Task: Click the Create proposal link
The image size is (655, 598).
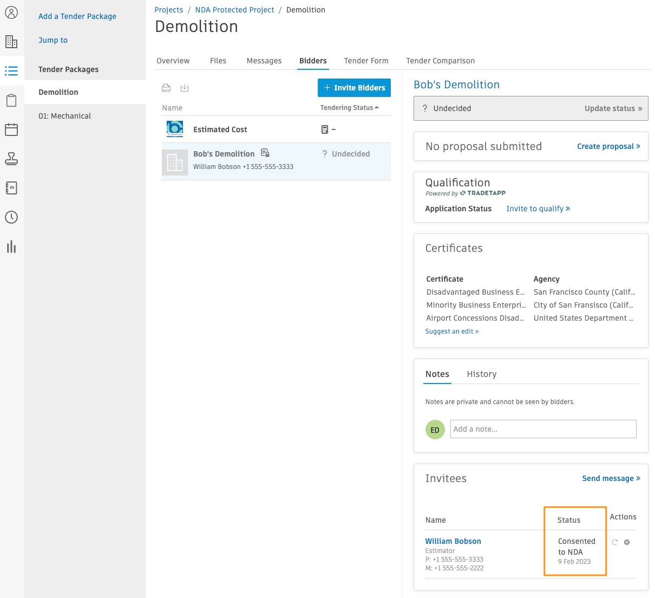Action: pyautogui.click(x=608, y=146)
